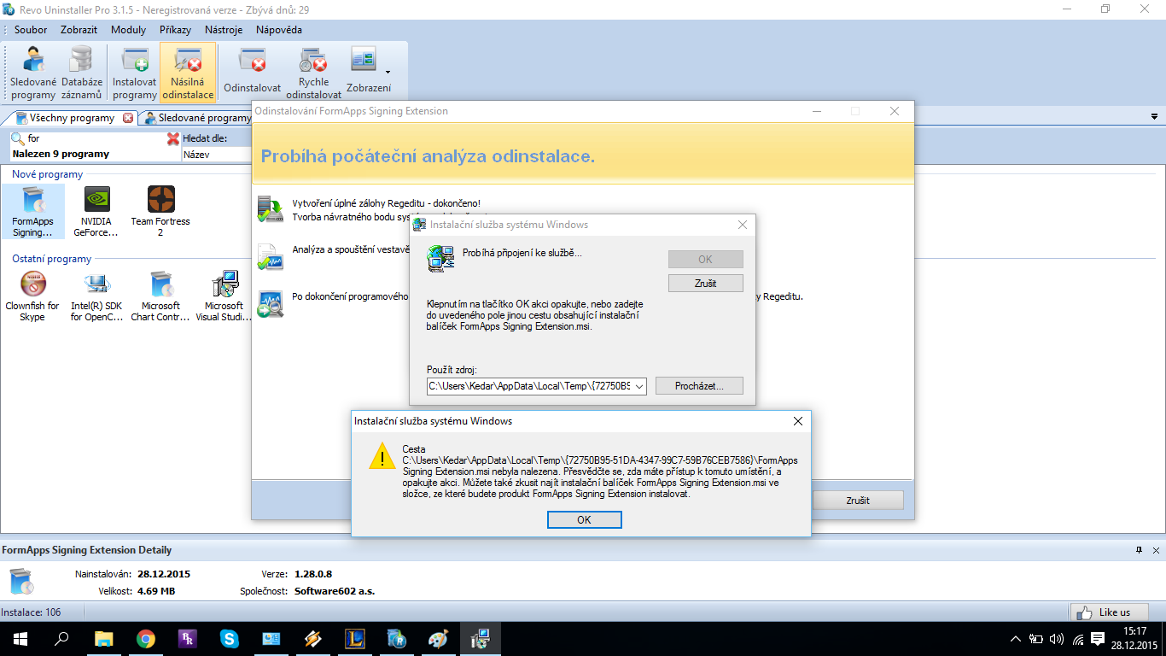The image size is (1166, 656).
Task: Open the Zobrazit menu
Action: pos(79,29)
